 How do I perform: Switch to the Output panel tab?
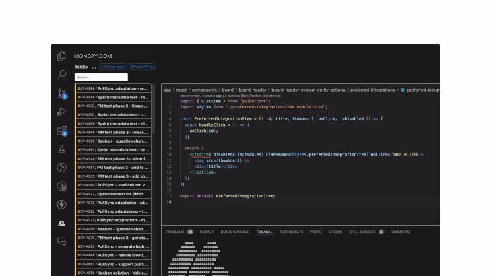[x=206, y=232]
